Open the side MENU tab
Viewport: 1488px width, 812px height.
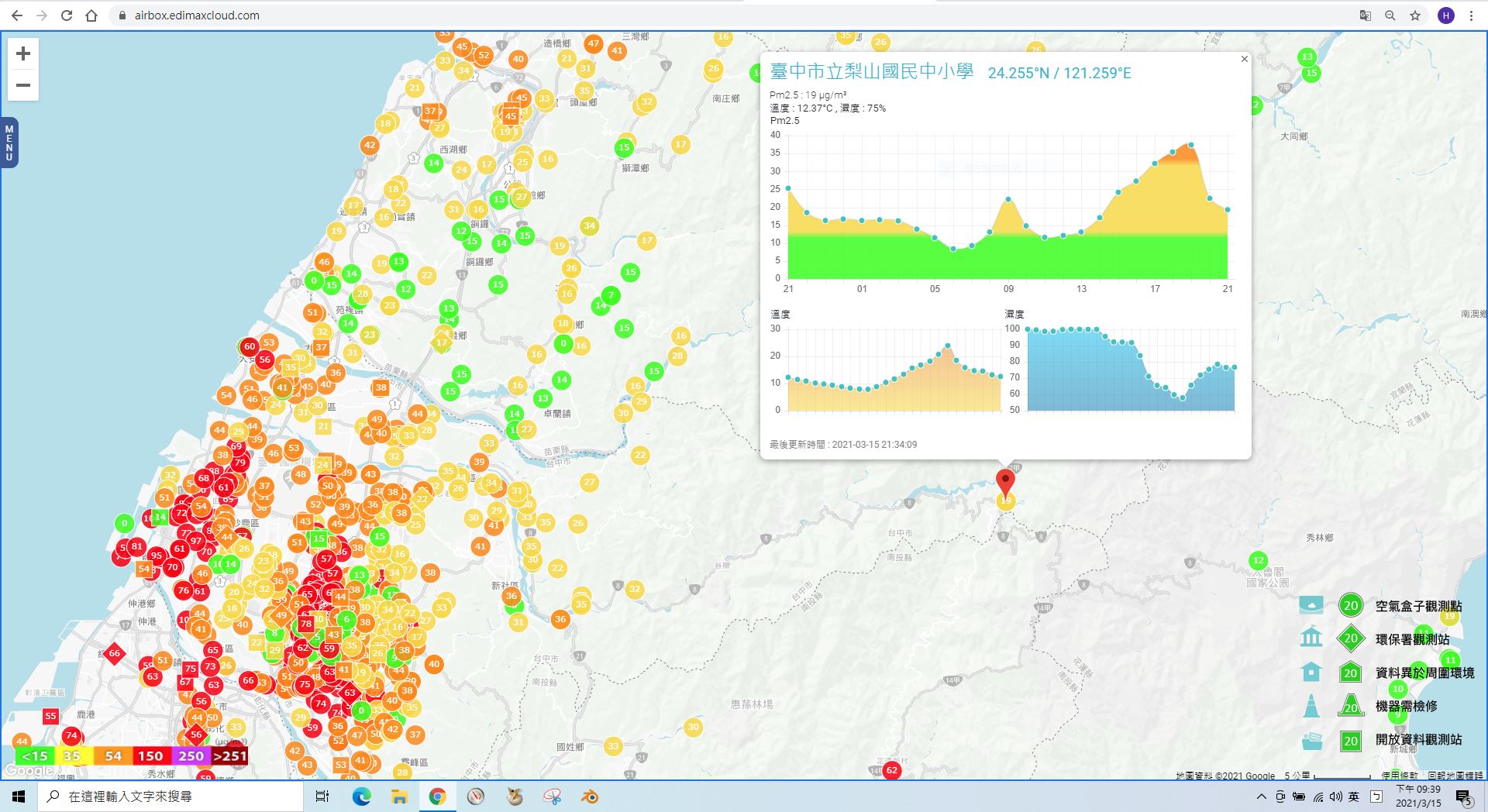pyautogui.click(x=9, y=143)
